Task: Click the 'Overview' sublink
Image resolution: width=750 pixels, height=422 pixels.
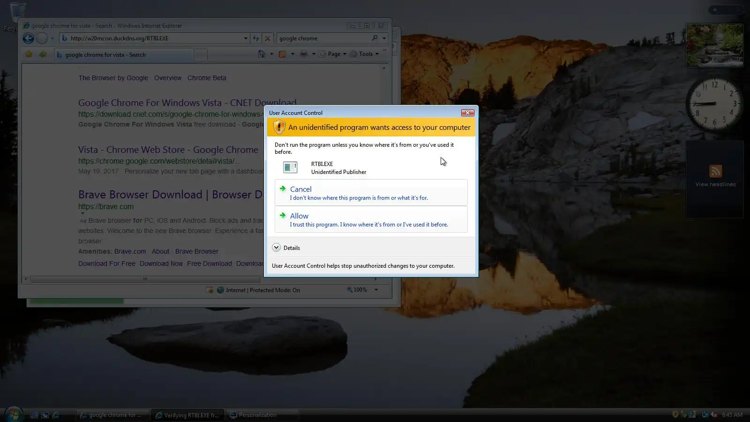Action: pos(168,78)
